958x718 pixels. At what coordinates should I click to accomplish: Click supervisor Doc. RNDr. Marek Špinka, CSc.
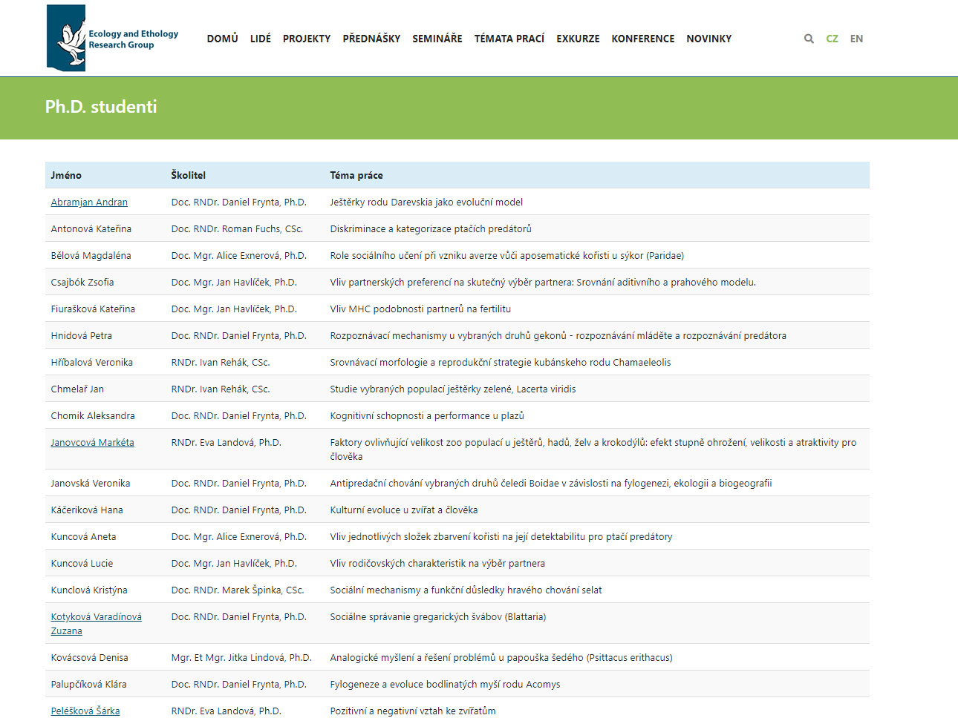(x=238, y=590)
